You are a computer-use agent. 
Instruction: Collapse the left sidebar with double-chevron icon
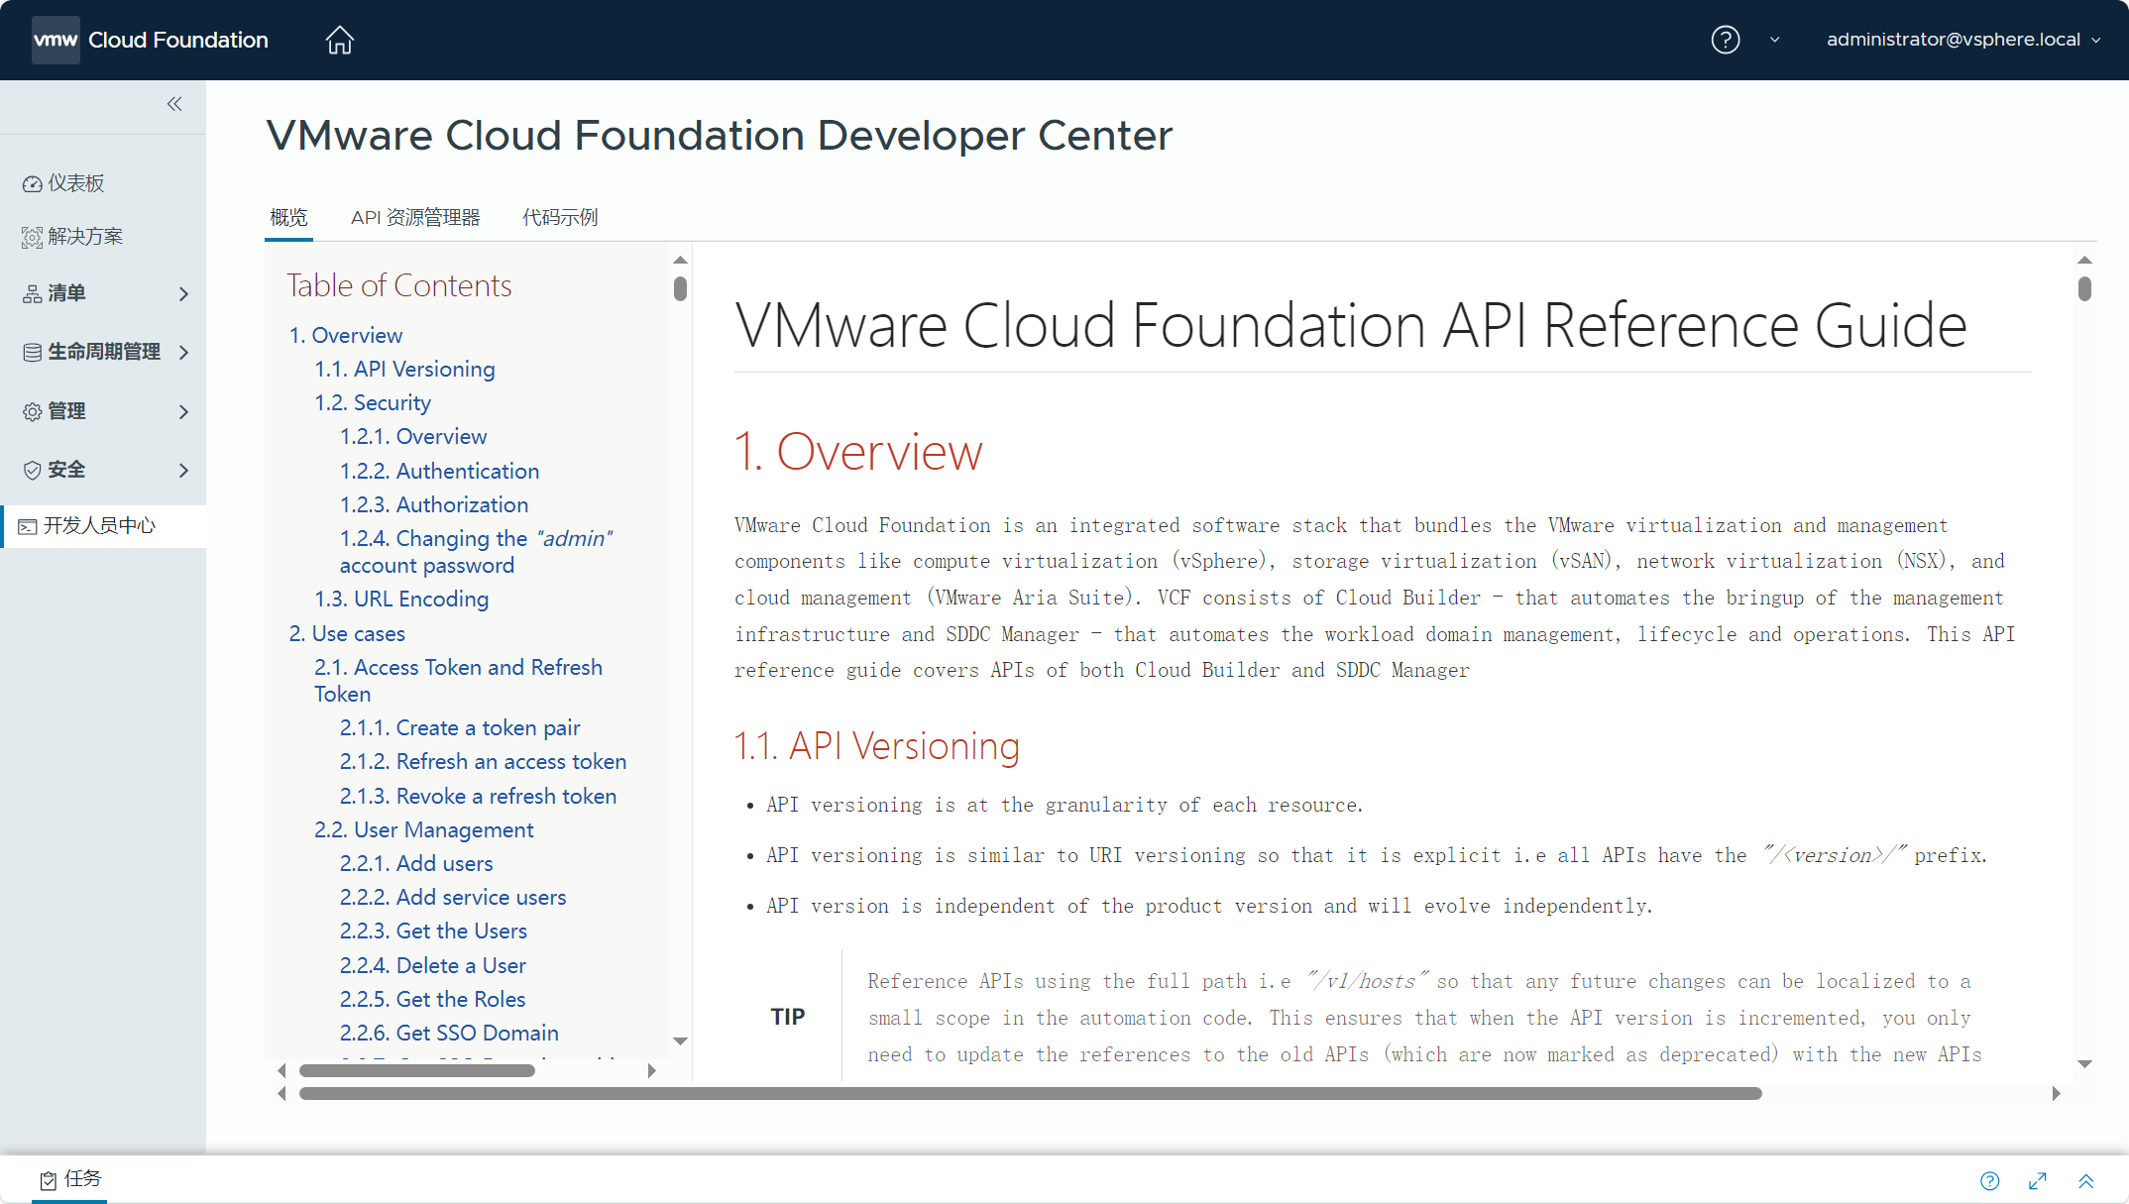point(174,104)
